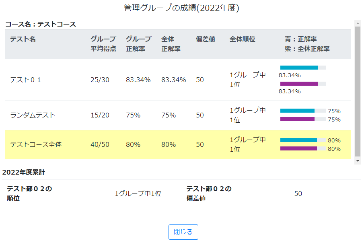Click the 偏差値 column header

(x=206, y=39)
